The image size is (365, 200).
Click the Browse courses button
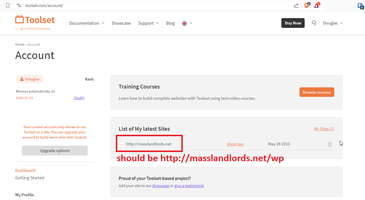pos(316,92)
